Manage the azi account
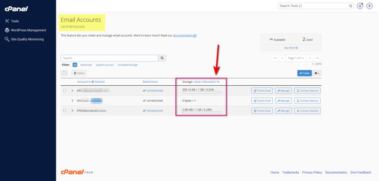 [284, 100]
